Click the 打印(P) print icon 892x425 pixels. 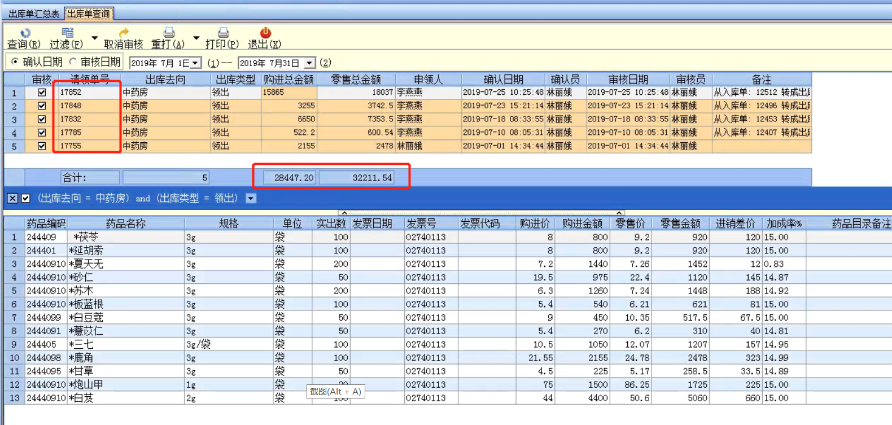click(223, 33)
